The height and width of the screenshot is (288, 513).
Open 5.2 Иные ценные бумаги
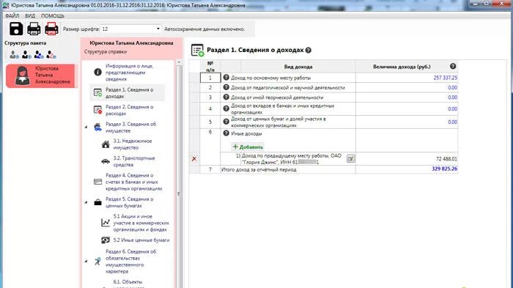pyautogui.click(x=141, y=240)
